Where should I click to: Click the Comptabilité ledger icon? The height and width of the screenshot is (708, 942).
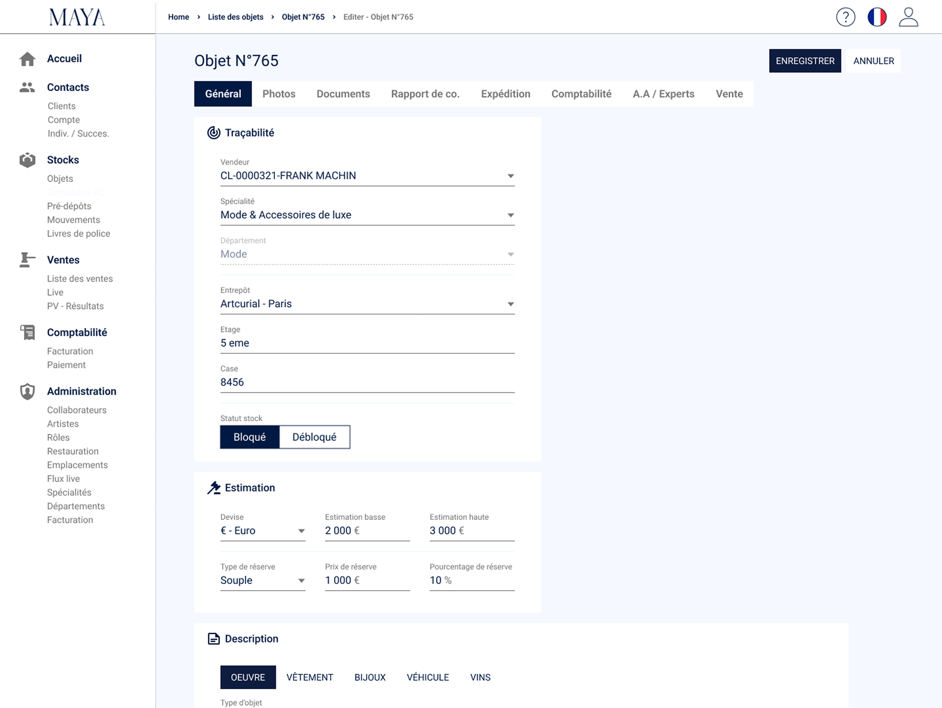pos(27,332)
